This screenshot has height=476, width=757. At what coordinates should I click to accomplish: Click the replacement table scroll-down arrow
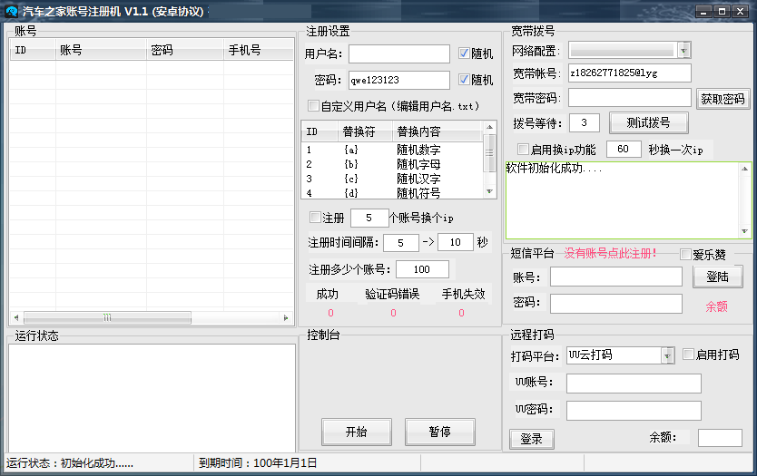489,191
